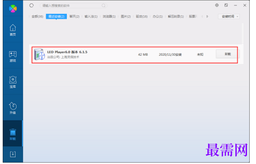
Task: Expand more categories with right arrow
Action: coord(207,17)
